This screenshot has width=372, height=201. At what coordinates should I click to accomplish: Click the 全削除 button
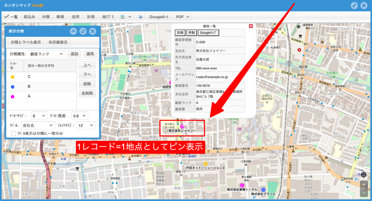click(x=87, y=93)
